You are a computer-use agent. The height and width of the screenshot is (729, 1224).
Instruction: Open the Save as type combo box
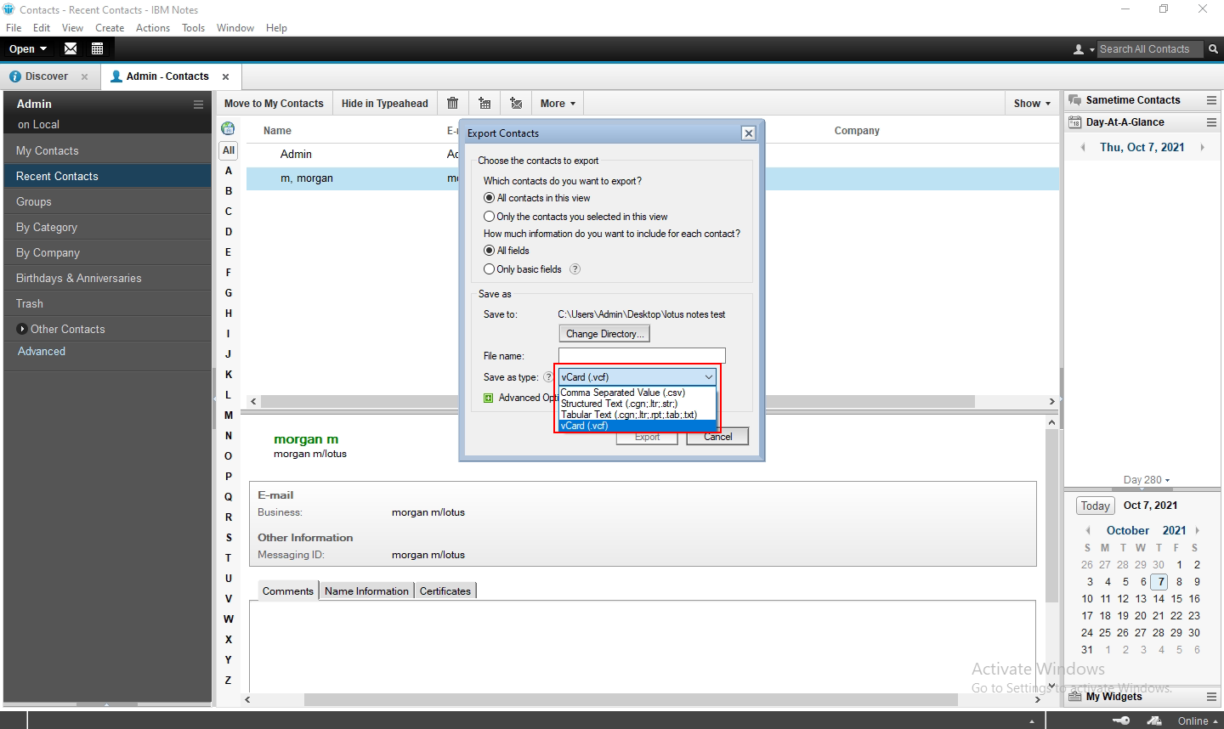(x=637, y=377)
